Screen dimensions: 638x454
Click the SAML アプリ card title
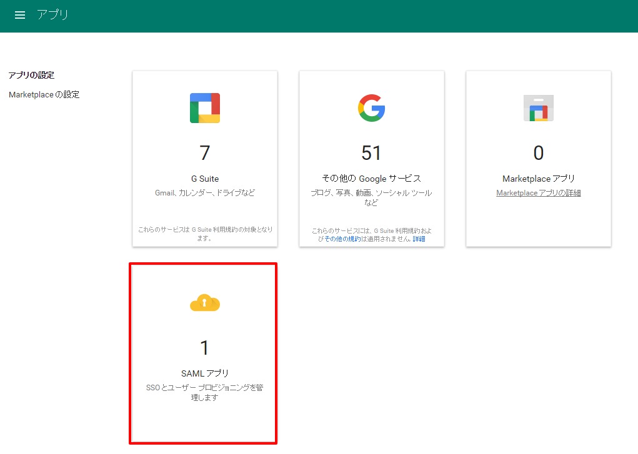205,373
